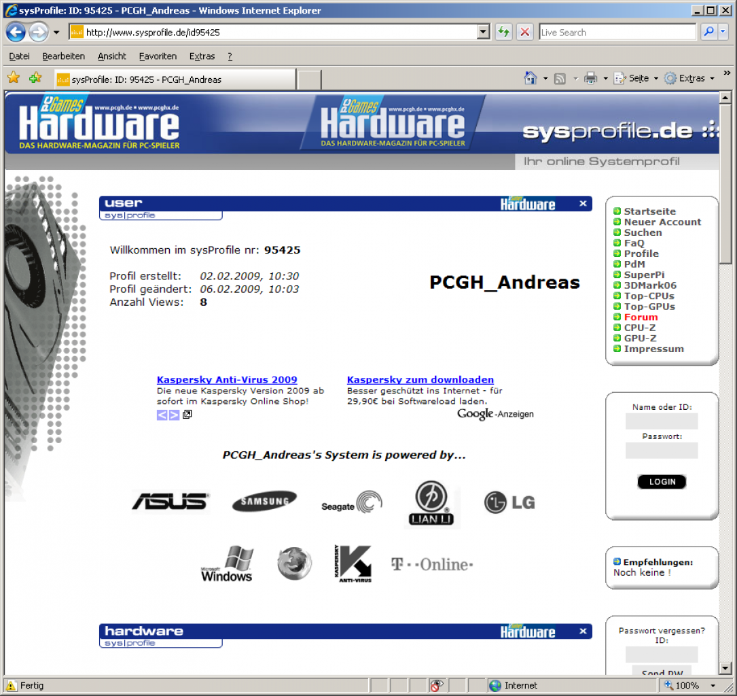Open the Datei menu
Viewport: 737px width, 696px height.
coord(19,56)
